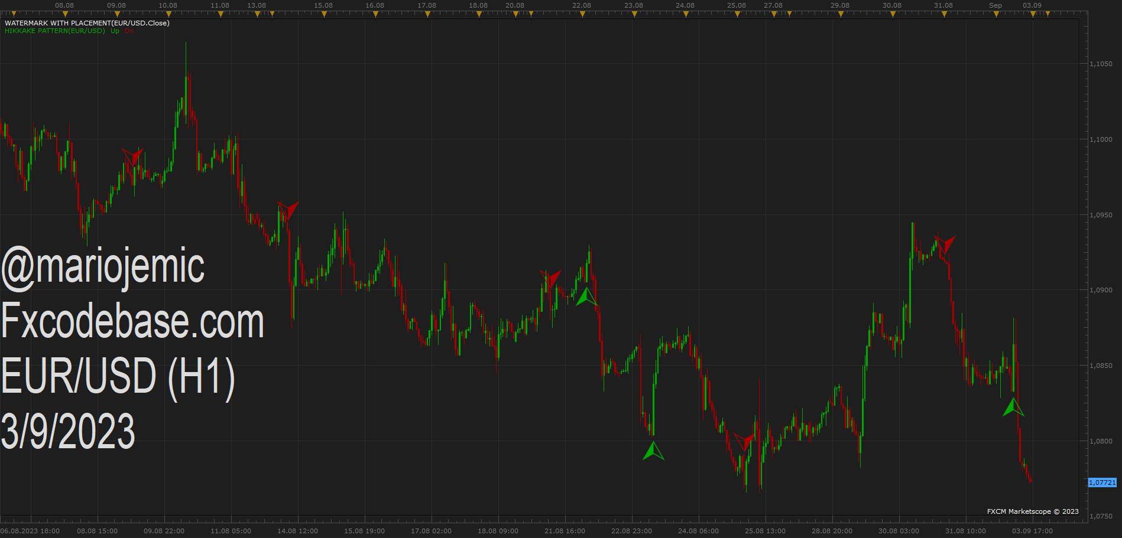Click the 17.08 02:00 time label

432,531
